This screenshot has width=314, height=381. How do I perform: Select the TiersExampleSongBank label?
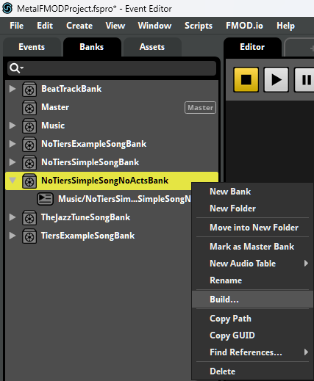coord(88,236)
